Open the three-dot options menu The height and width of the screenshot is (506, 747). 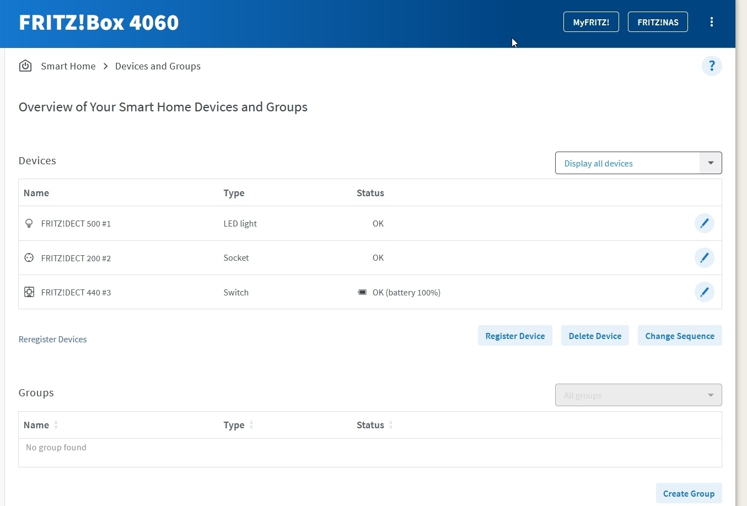(712, 22)
